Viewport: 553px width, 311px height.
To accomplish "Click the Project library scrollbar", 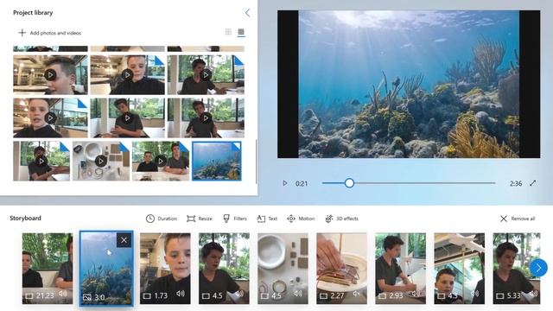I will click(x=256, y=162).
